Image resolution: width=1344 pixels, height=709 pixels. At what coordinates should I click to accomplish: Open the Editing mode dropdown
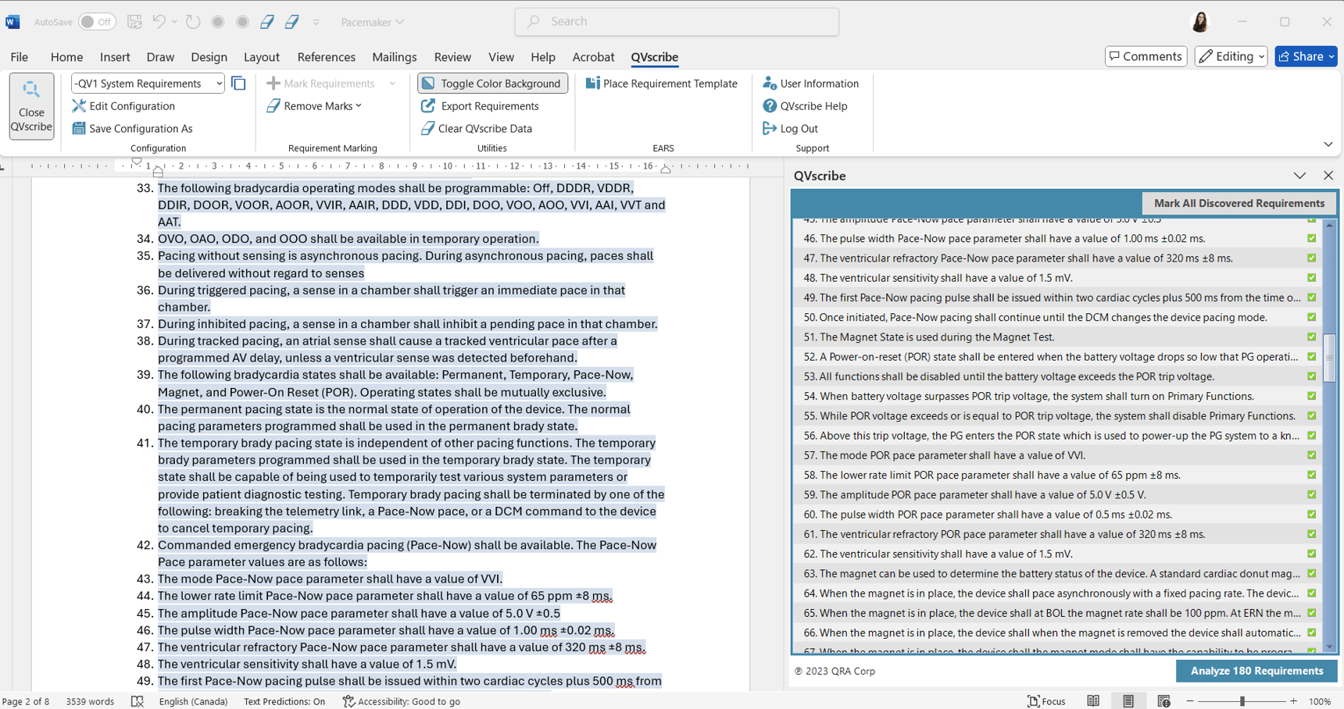1231,56
